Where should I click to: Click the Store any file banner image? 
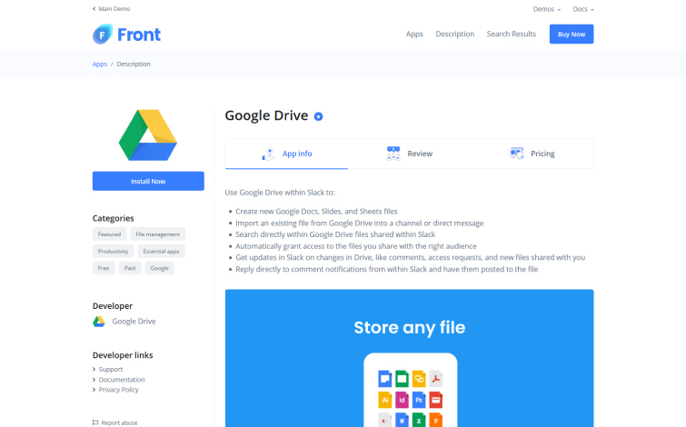(x=409, y=358)
